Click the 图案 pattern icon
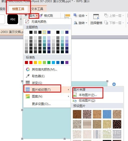The height and width of the screenshot is (141, 128). 28,96
